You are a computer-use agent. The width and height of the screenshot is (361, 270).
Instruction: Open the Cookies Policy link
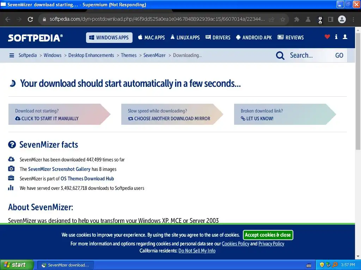coord(235,244)
